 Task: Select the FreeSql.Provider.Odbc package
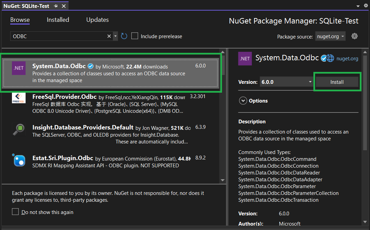pyautogui.click(x=111, y=104)
